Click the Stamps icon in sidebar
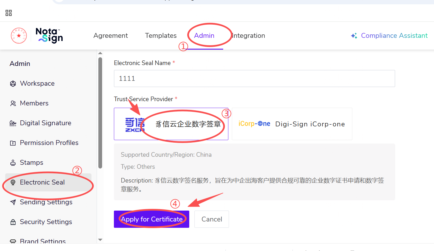This screenshot has width=434, height=251. 13,163
